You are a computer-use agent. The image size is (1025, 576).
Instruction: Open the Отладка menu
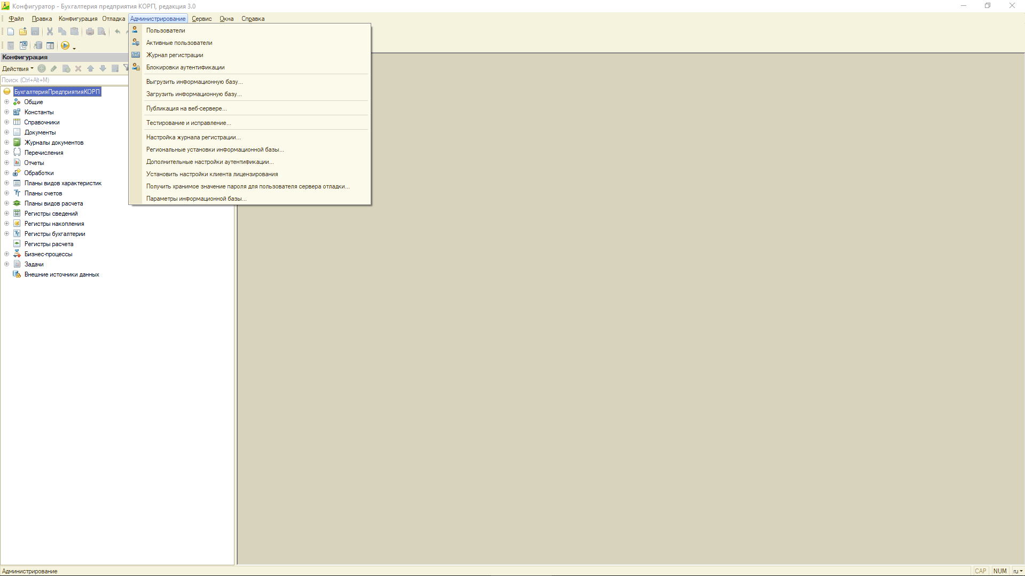114,19
